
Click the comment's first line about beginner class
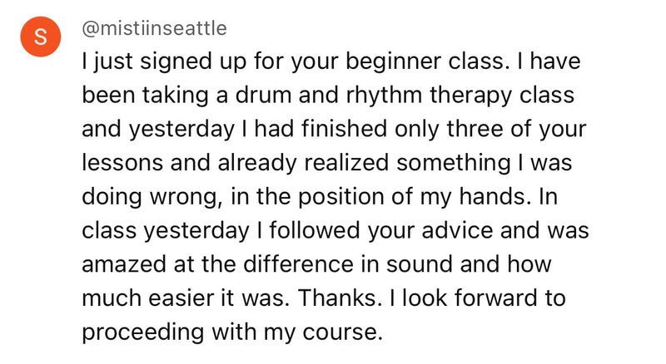(331, 62)
